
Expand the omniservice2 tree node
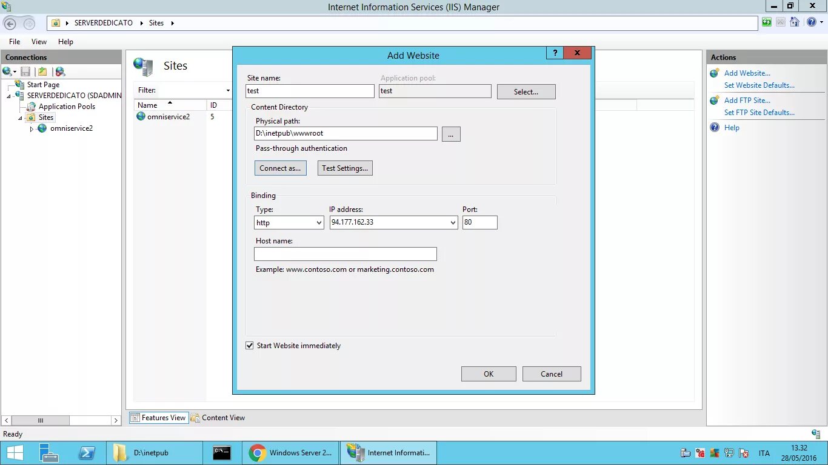point(32,129)
